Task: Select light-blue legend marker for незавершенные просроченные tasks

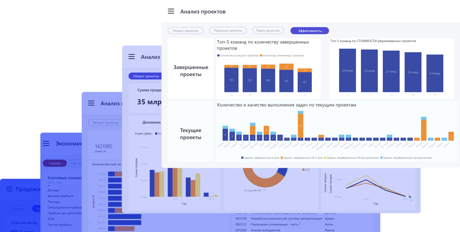Action: tap(381, 158)
